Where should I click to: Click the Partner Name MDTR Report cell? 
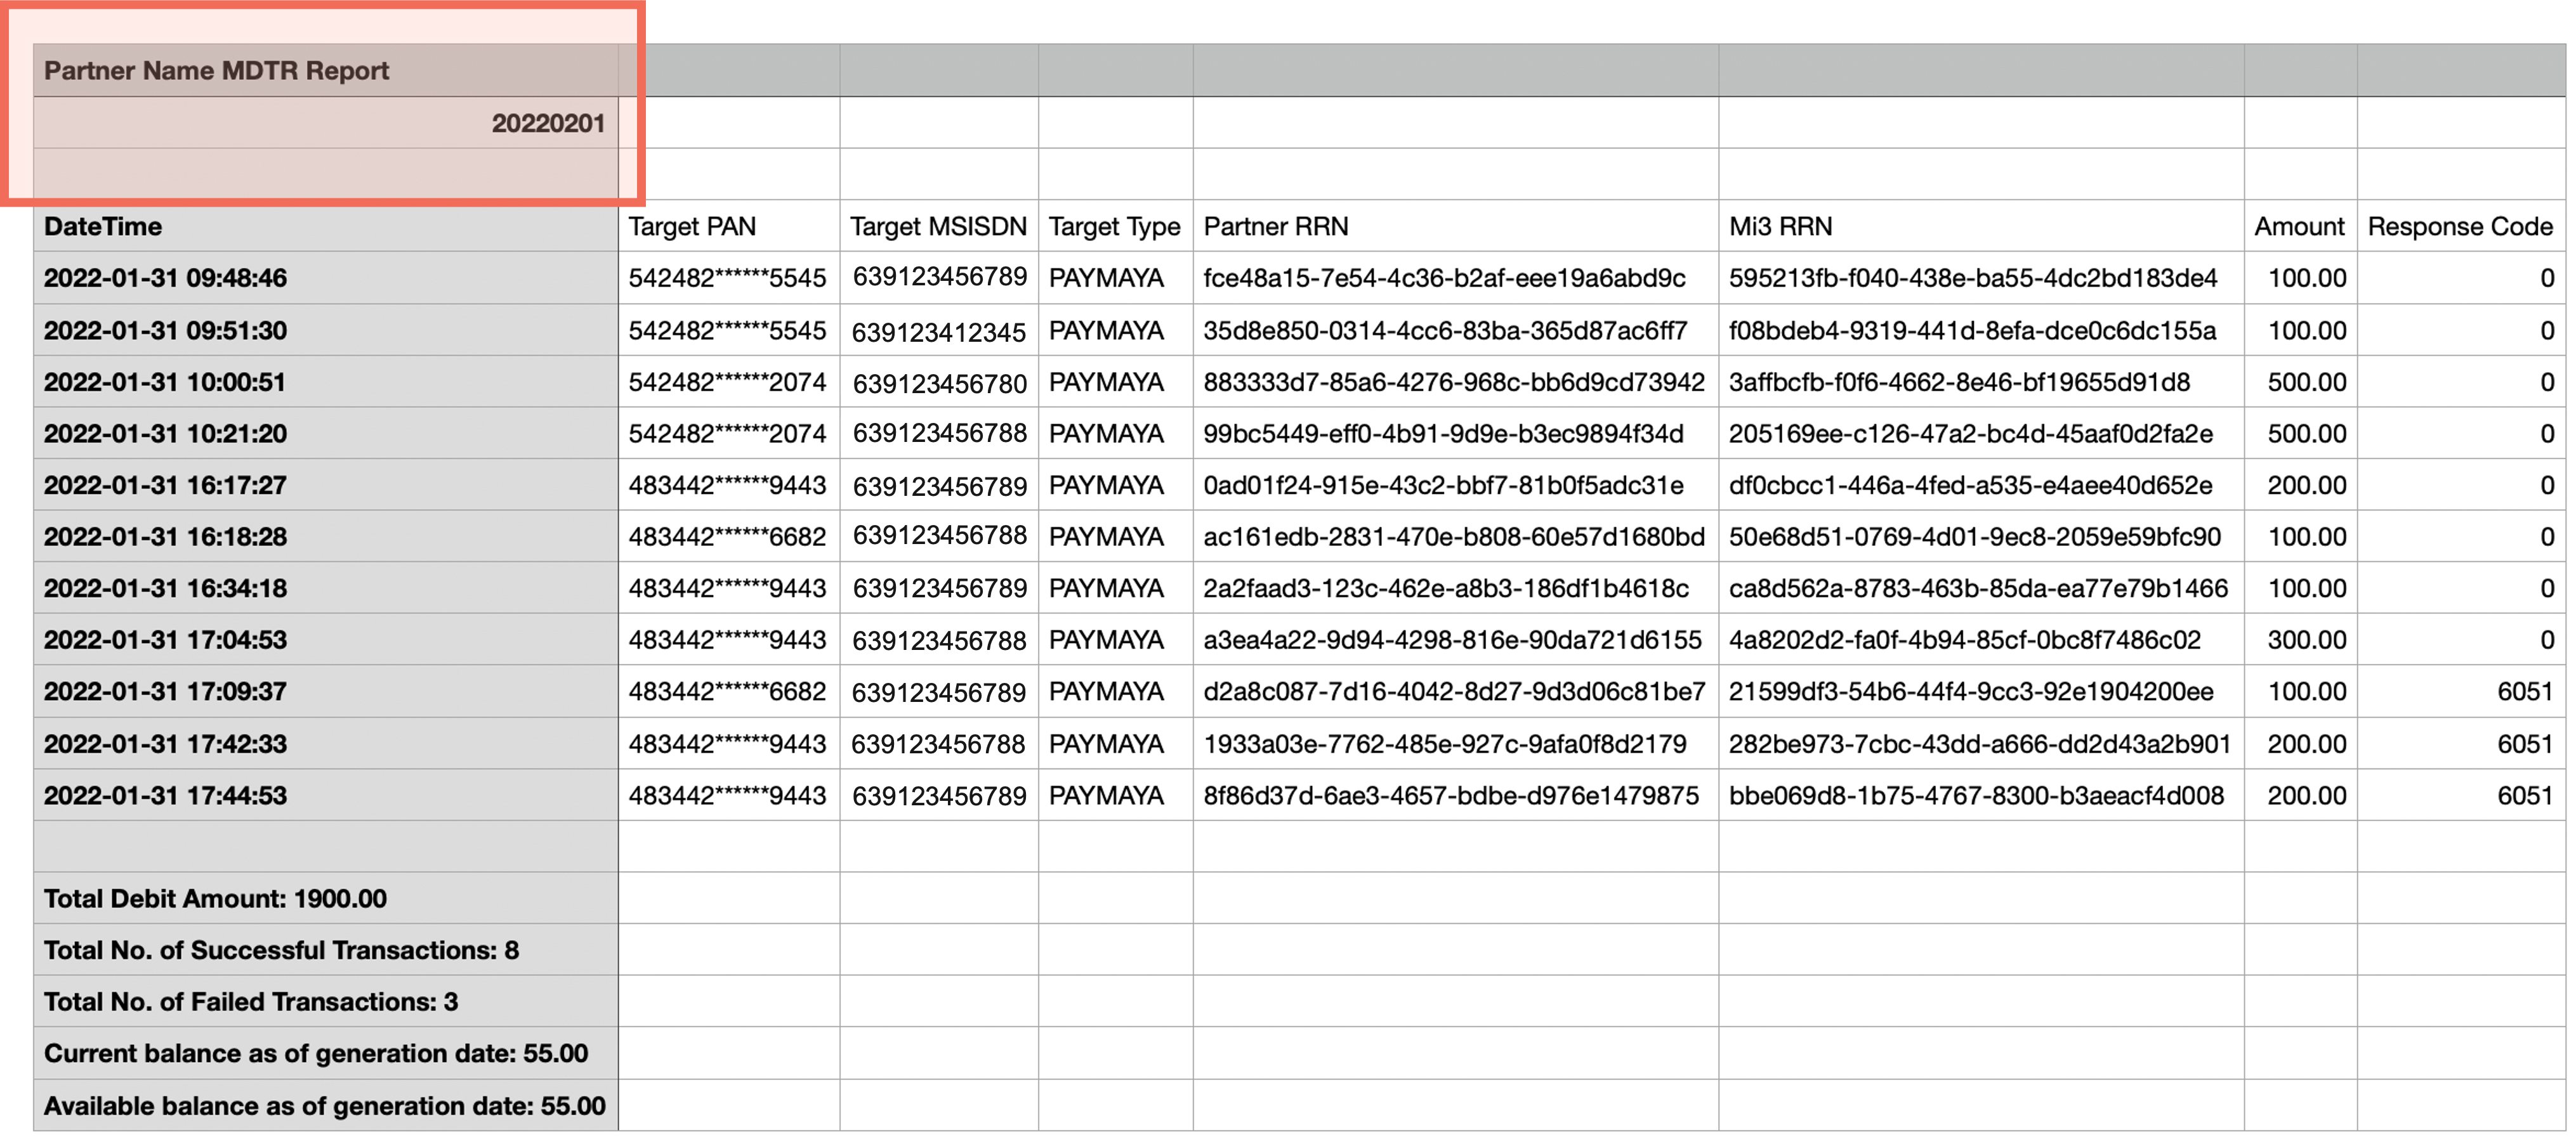tap(216, 71)
